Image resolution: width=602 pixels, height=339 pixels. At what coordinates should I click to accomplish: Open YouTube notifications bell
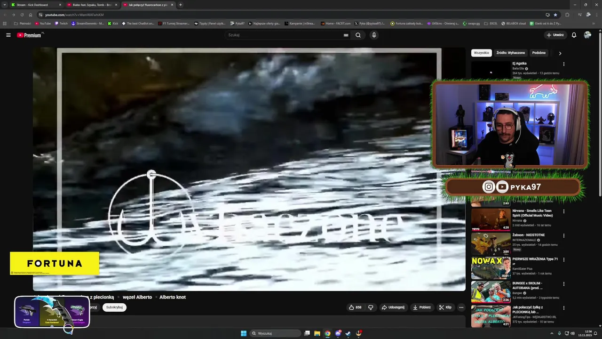pyautogui.click(x=574, y=35)
